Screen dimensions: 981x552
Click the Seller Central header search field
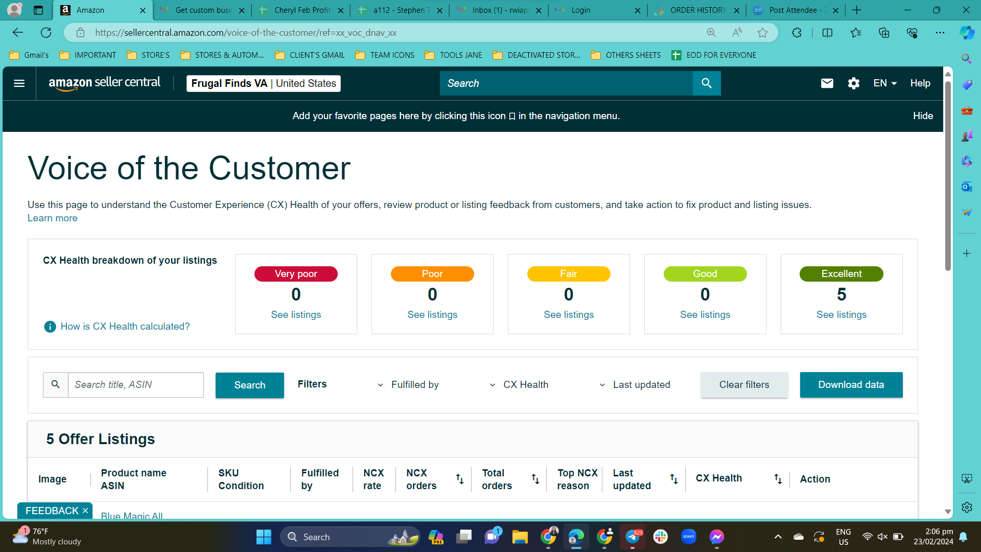point(566,83)
